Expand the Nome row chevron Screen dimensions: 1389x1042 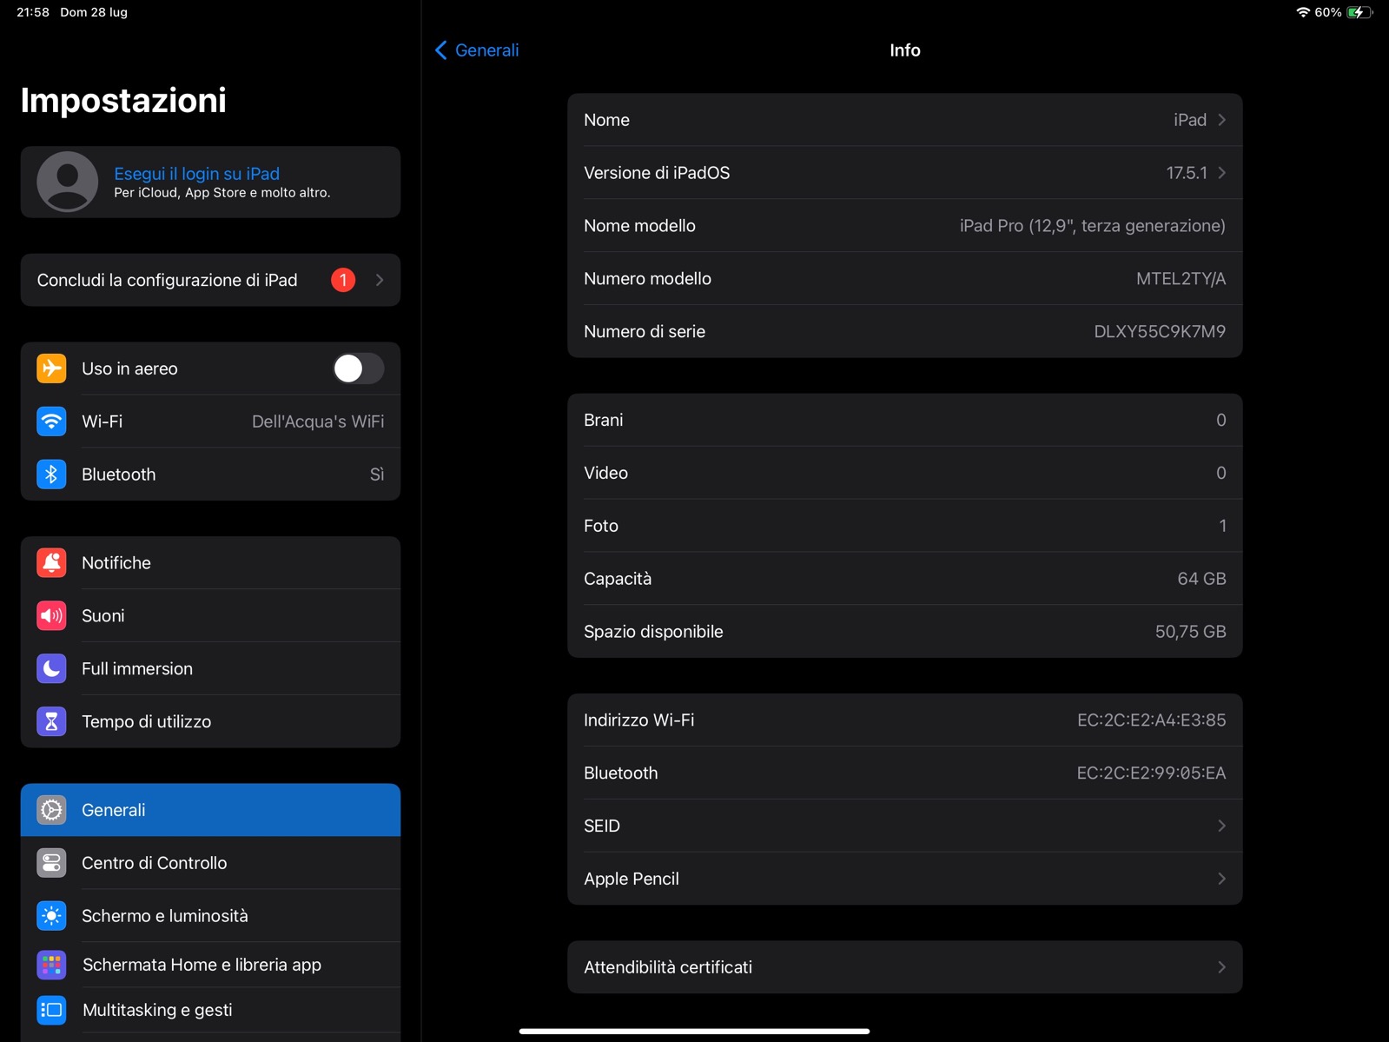coord(1221,120)
